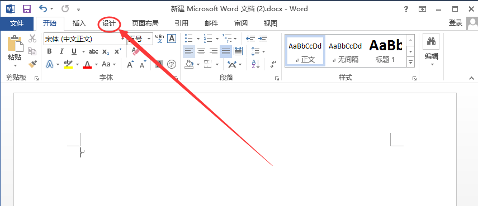Open borders dropdown arrow
This screenshot has width=478, height=206.
click(x=217, y=64)
